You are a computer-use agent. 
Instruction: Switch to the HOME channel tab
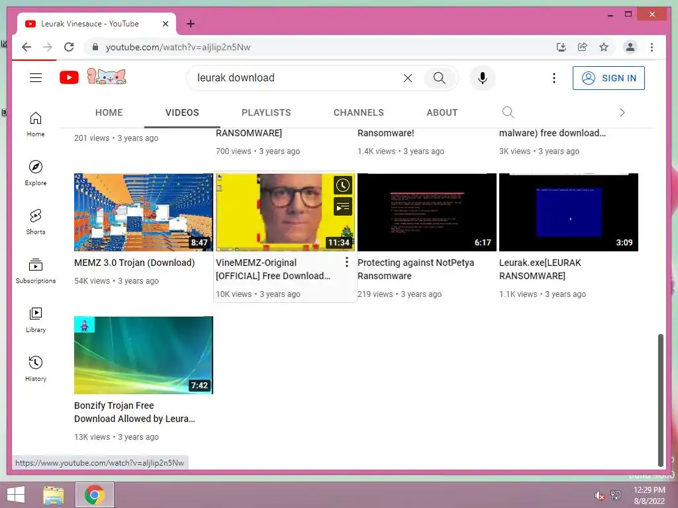point(109,112)
